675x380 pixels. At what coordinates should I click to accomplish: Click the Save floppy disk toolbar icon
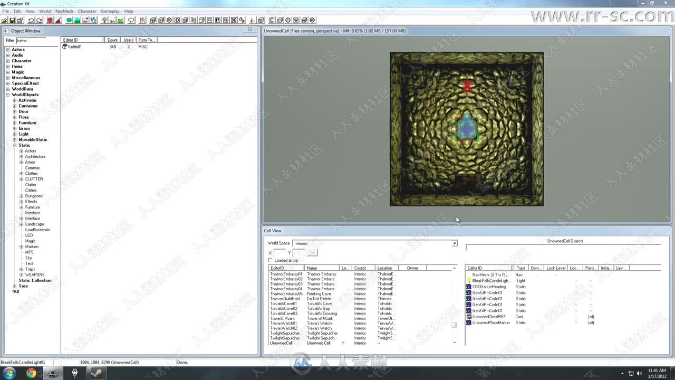click(x=12, y=20)
